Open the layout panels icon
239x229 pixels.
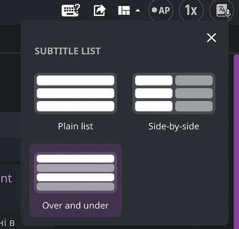(x=124, y=11)
